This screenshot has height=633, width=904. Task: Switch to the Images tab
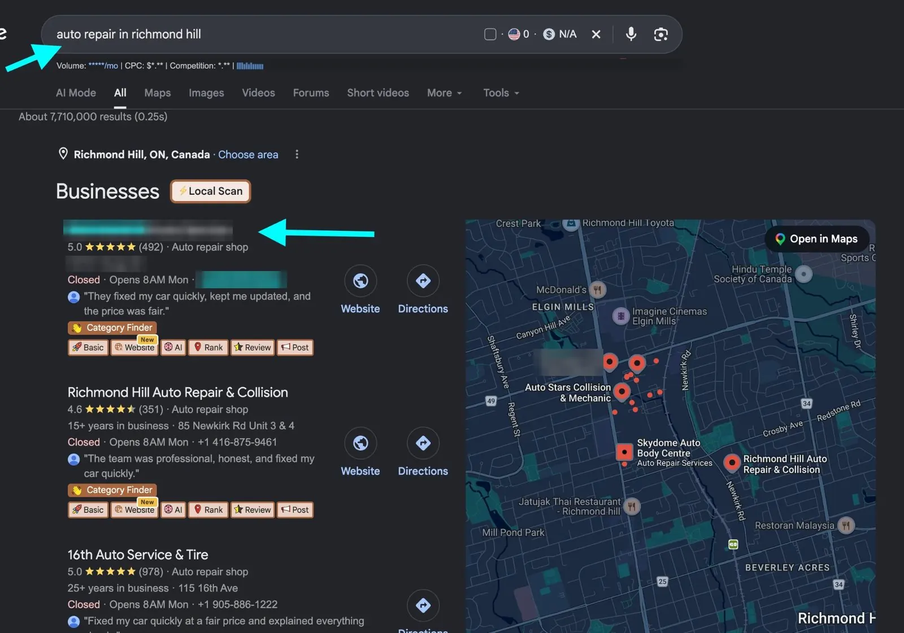pos(206,93)
